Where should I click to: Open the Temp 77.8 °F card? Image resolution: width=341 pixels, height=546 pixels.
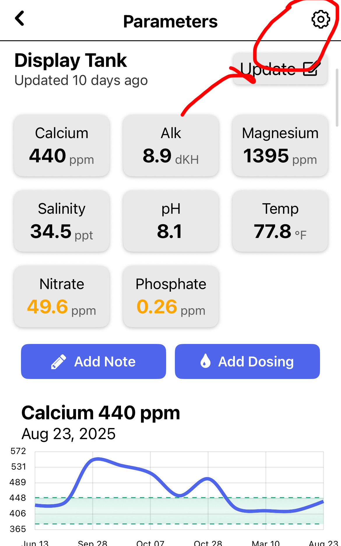point(280,221)
